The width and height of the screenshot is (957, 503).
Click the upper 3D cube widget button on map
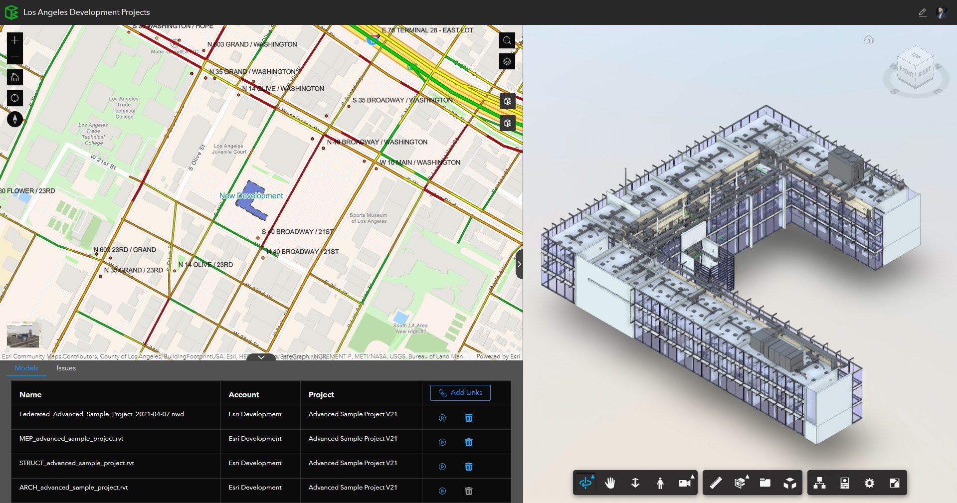click(508, 101)
